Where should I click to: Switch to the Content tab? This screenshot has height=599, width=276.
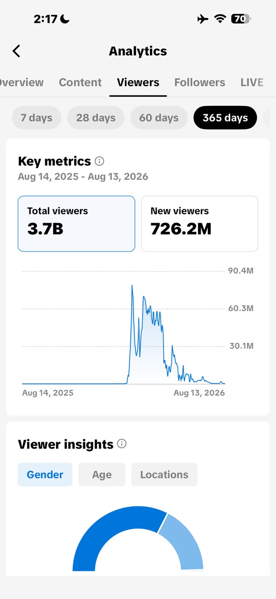click(80, 82)
